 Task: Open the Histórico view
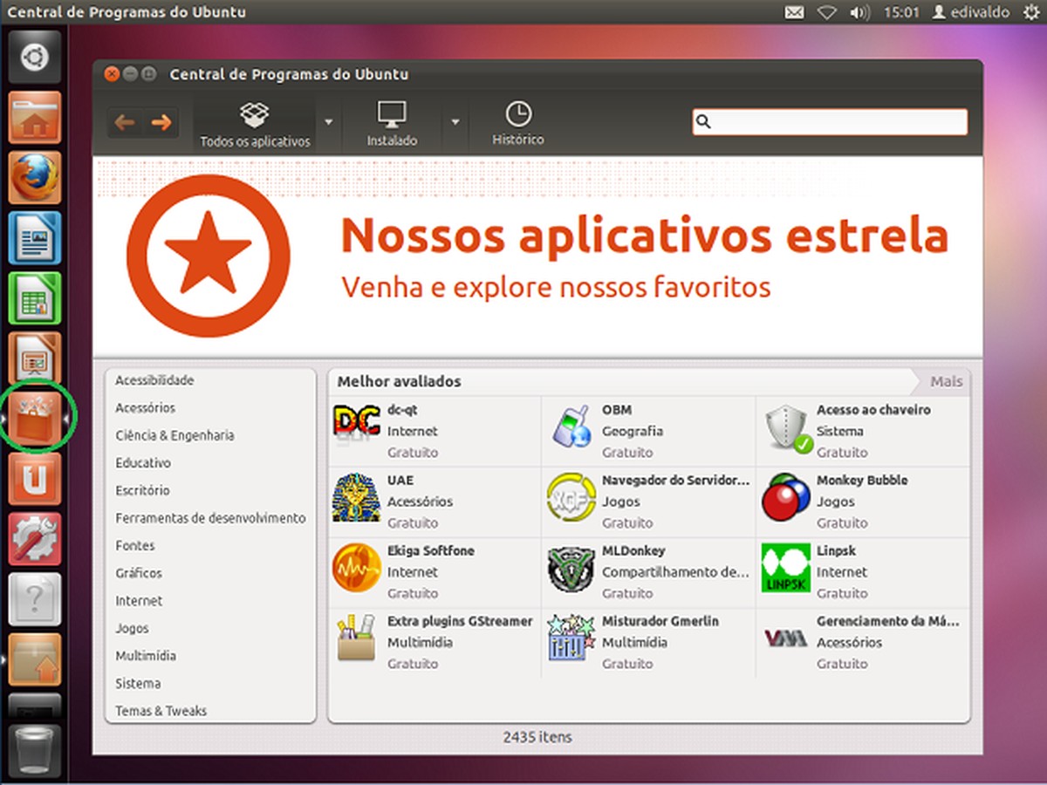click(517, 122)
